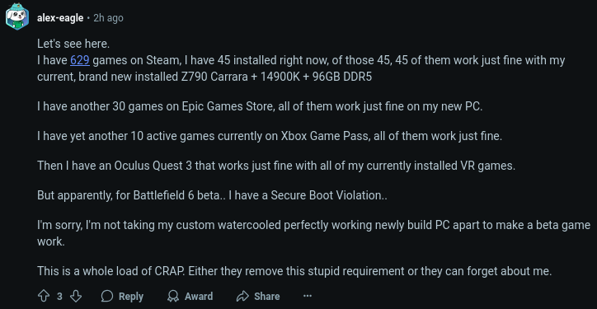Open the three-dot more options menu
The height and width of the screenshot is (309, 597).
tap(308, 296)
